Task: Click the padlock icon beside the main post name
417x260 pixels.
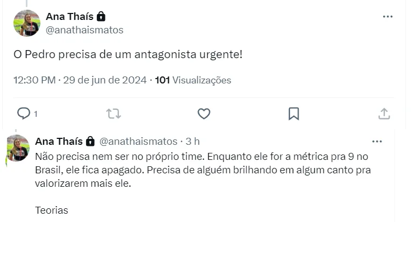Action: pos(101,16)
